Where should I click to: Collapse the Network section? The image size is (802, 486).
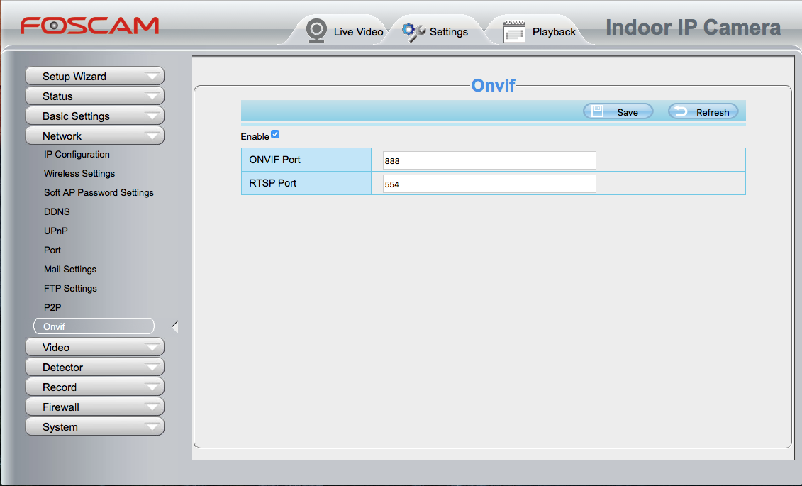pyautogui.click(x=94, y=136)
